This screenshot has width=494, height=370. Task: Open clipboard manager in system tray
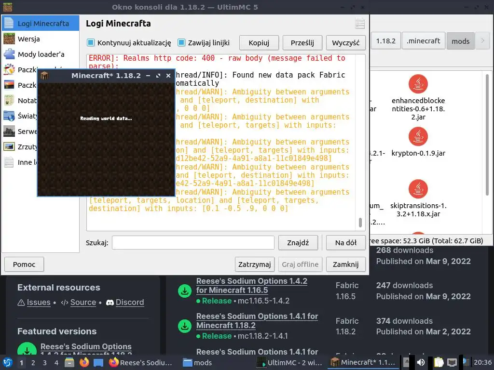pyautogui.click(x=439, y=362)
